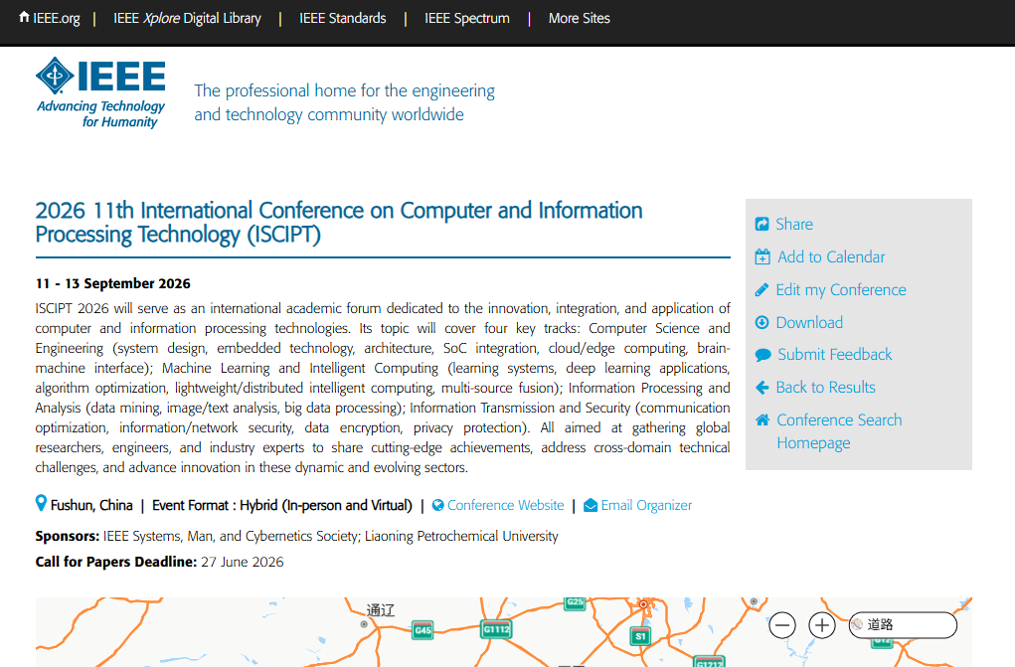Viewport: 1015px width, 667px height.
Task: Click the IEEE logo
Action: click(100, 92)
